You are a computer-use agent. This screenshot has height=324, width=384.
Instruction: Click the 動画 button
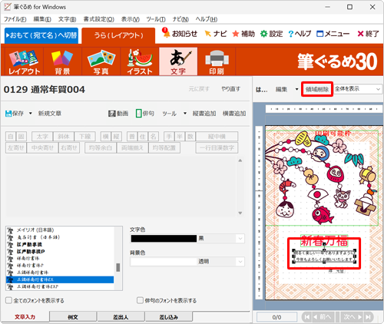point(118,114)
